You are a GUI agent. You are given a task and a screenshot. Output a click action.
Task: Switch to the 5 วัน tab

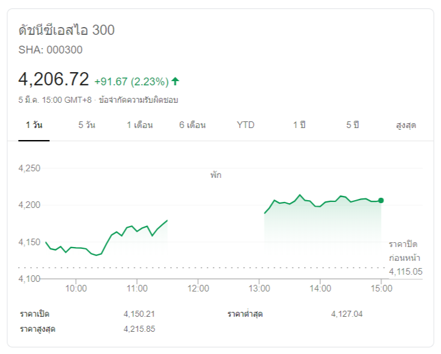(87, 125)
